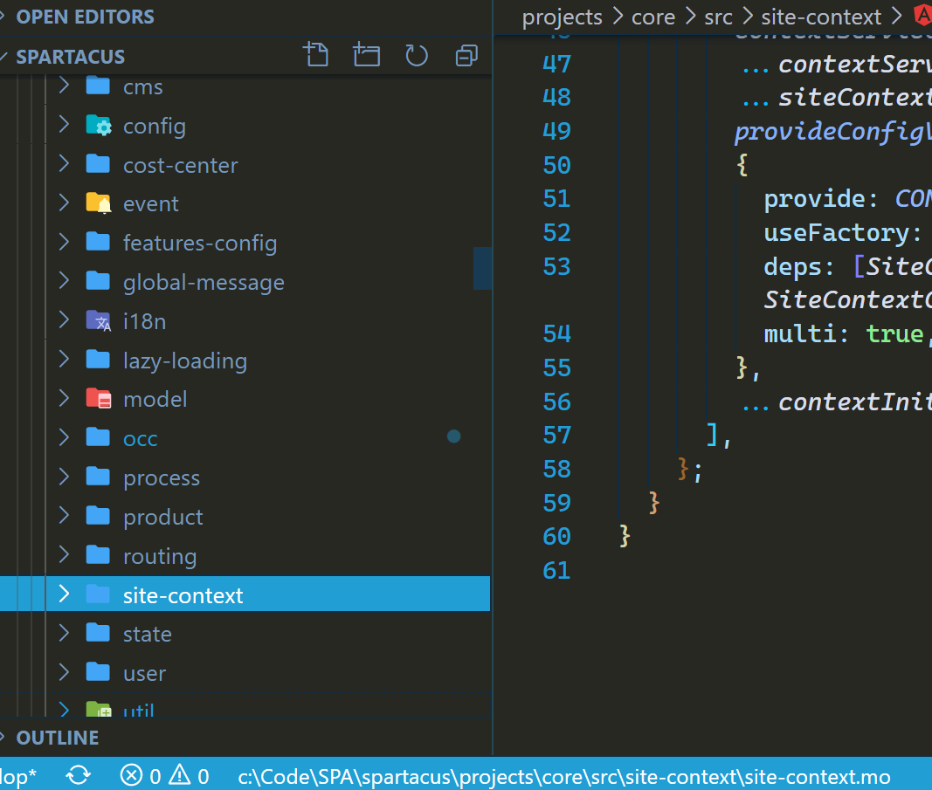Select the state folder row
Image resolution: width=932 pixels, height=790 pixels.
245,634
